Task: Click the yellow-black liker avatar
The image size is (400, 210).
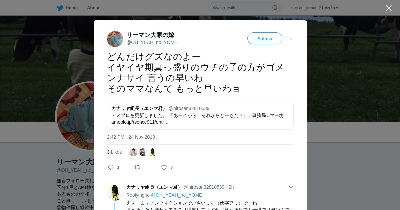Action: click(153, 152)
